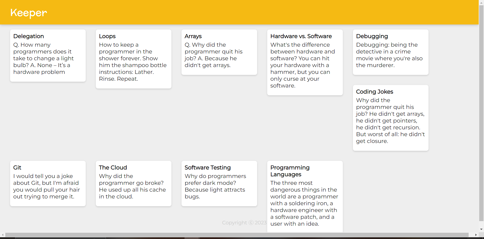Click the vertical scrollbar down arrow
This screenshot has height=239, width=484.
click(x=481, y=229)
